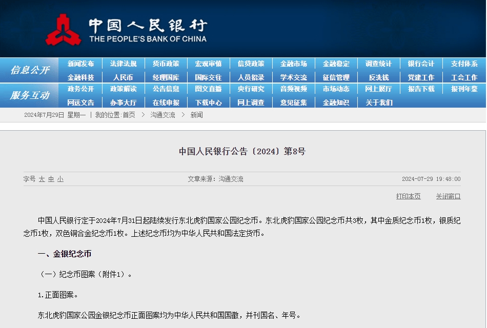
Task: Open 政务公开 under 服务互动
Action: tap(81, 89)
